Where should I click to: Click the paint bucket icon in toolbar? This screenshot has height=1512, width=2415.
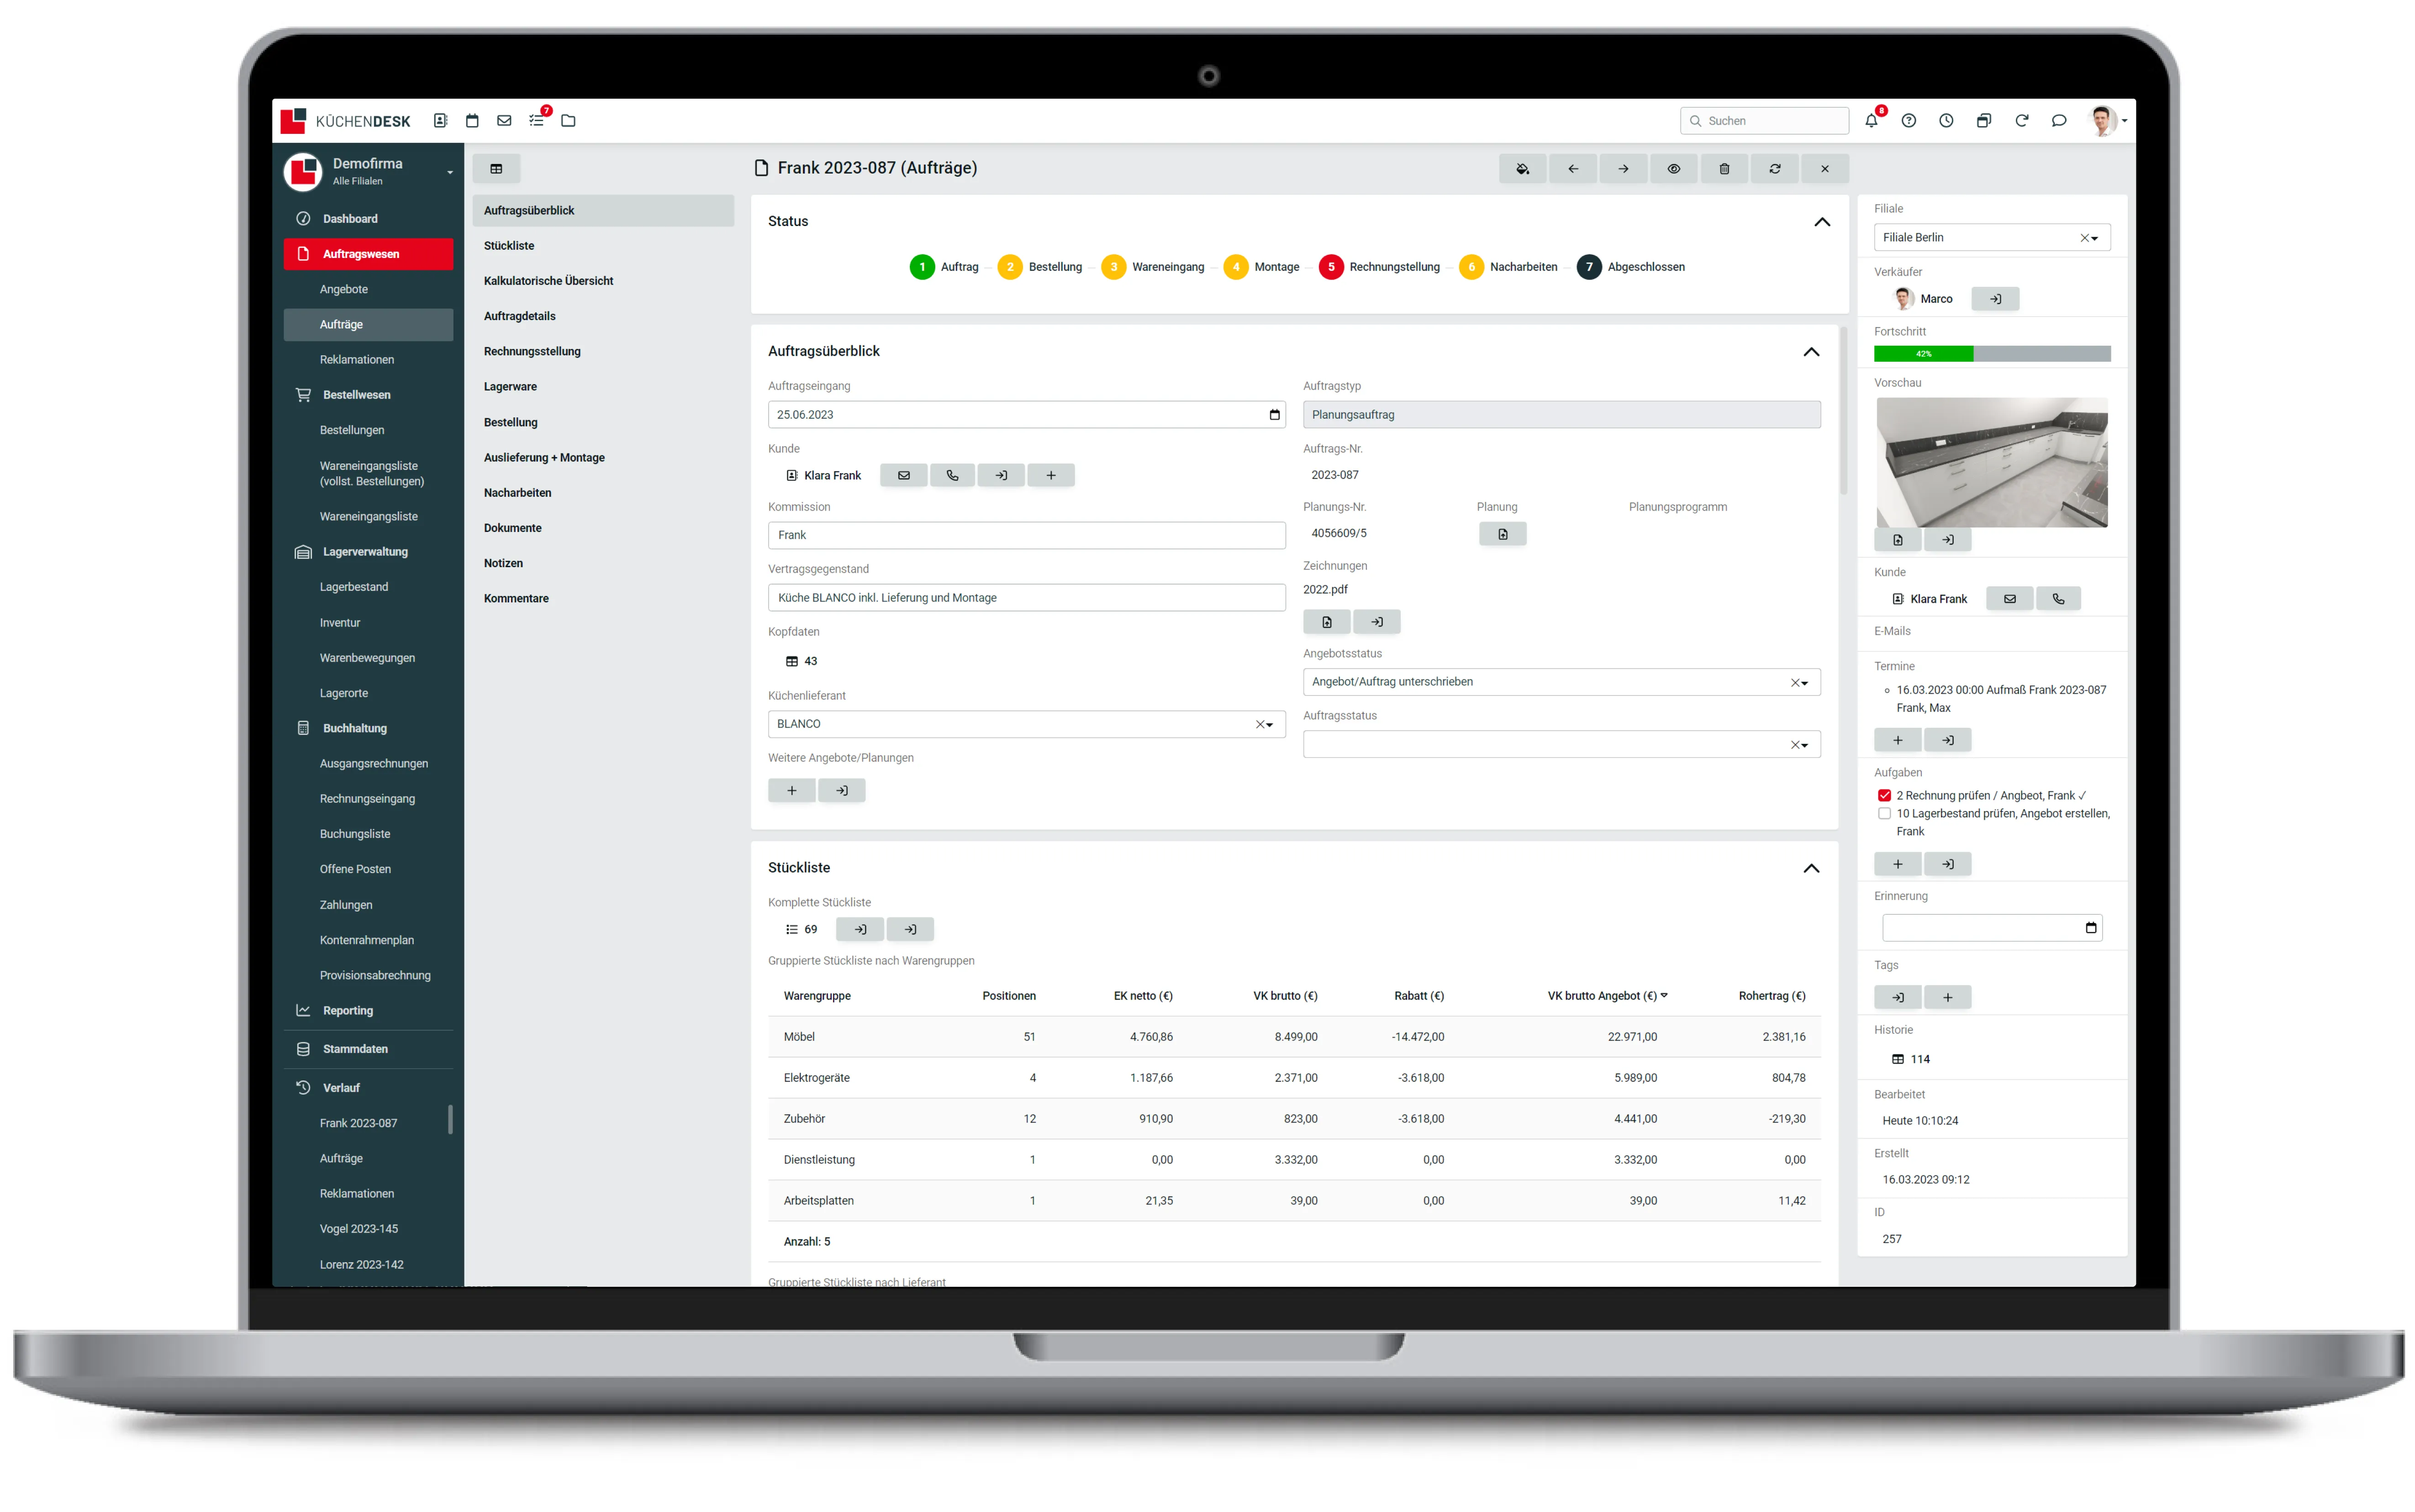tap(1522, 169)
